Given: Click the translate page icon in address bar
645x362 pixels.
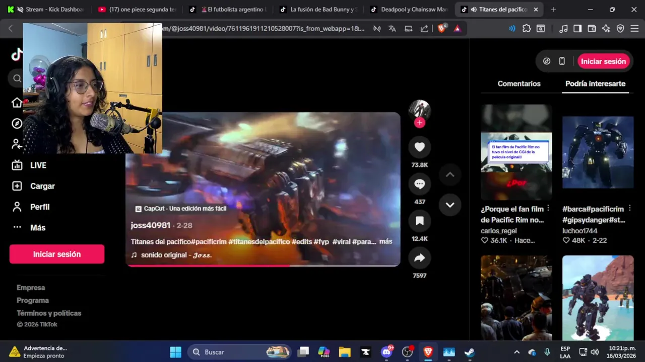Looking at the screenshot, I should [392, 29].
